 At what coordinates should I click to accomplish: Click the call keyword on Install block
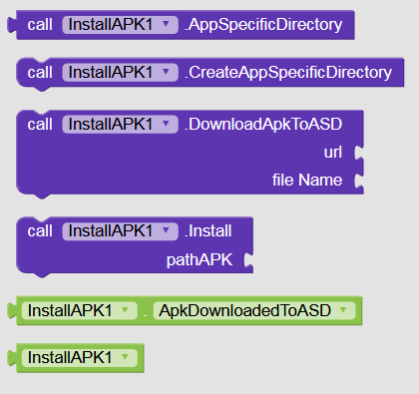pos(40,231)
